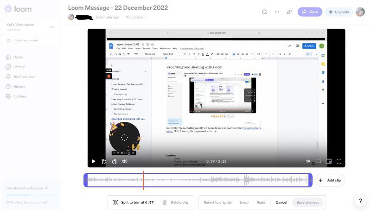Collapse Get started with Loom panel
The width and height of the screenshot is (371, 211).
(47, 188)
